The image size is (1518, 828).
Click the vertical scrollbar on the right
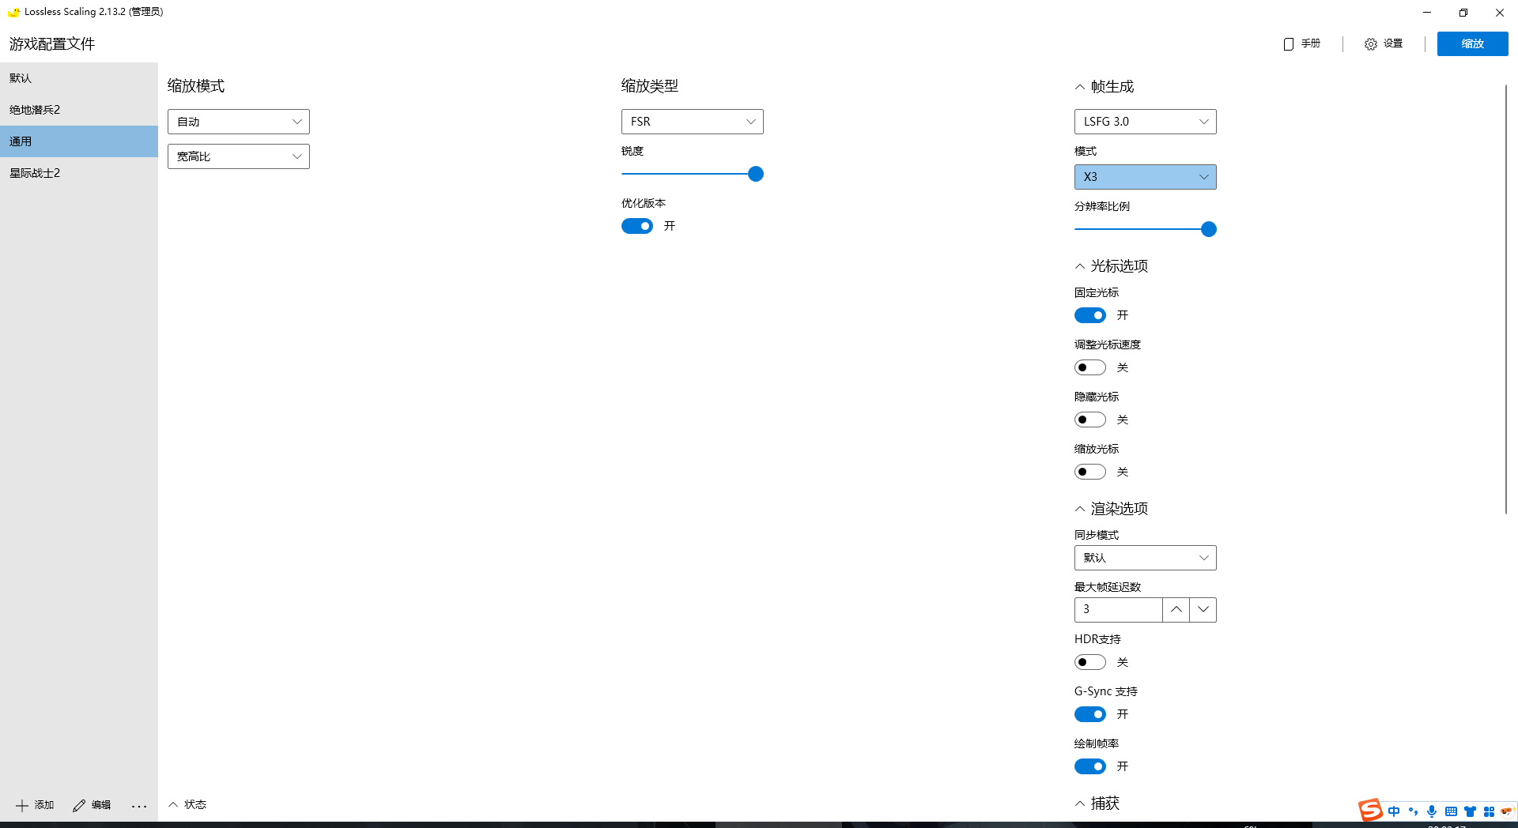[x=1506, y=300]
